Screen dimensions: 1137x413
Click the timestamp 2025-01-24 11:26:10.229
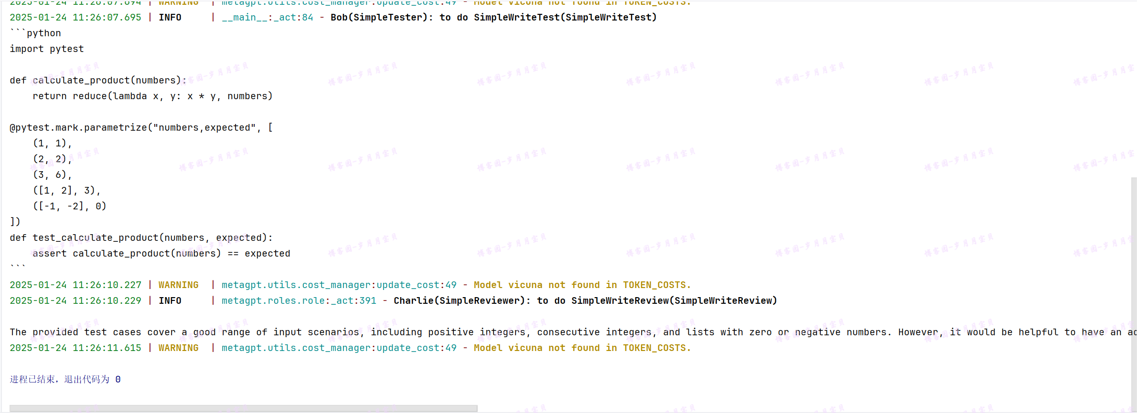pyautogui.click(x=75, y=300)
